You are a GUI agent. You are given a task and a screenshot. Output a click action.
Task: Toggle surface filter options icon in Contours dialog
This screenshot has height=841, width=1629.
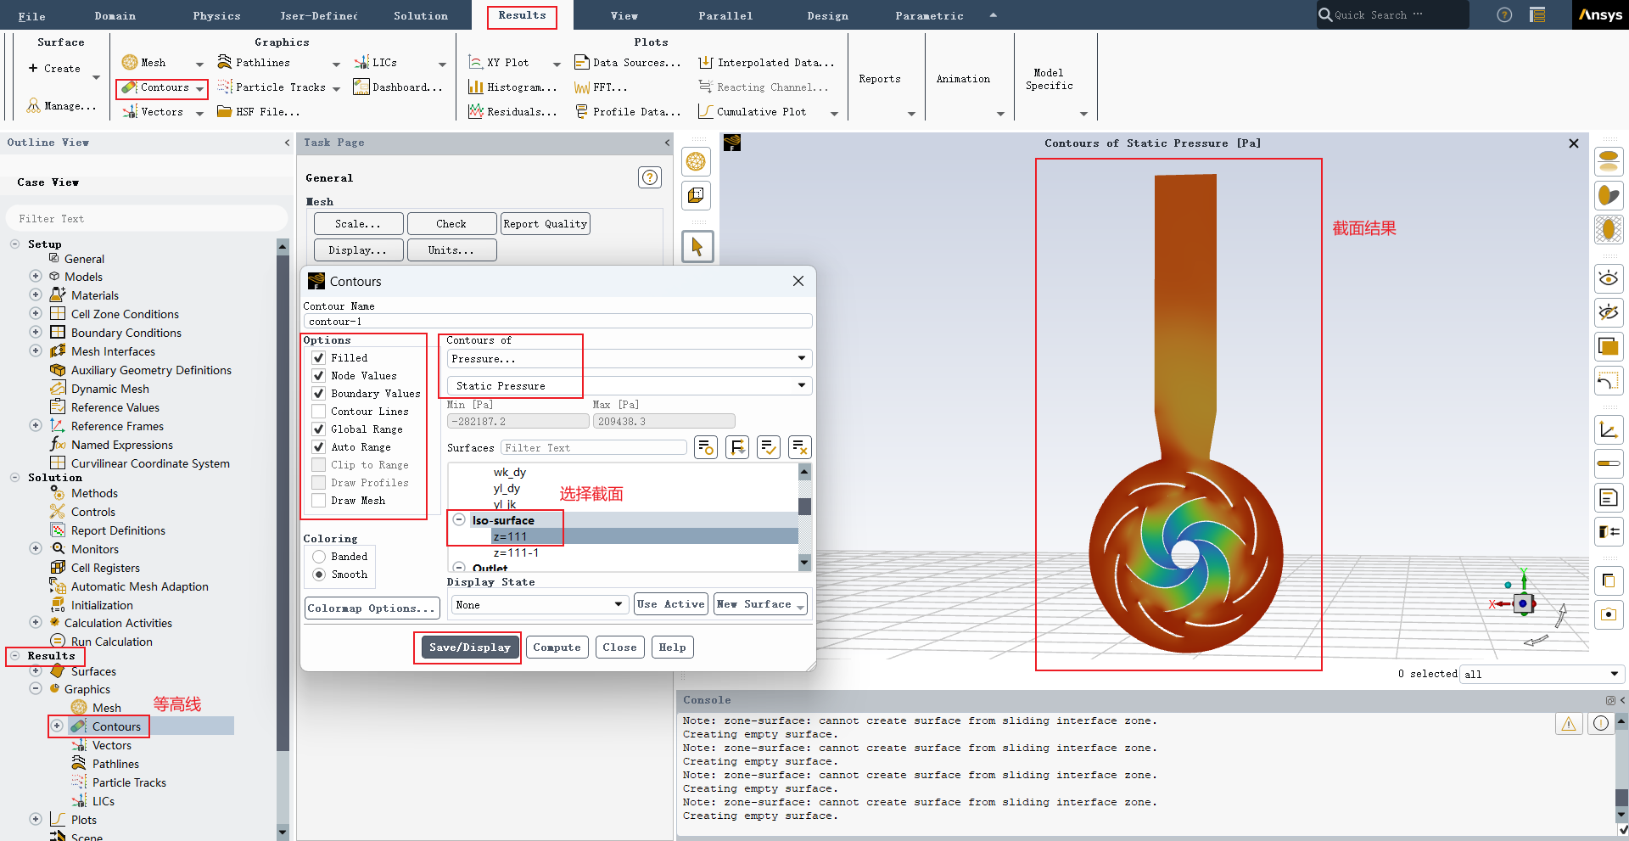[x=706, y=447]
